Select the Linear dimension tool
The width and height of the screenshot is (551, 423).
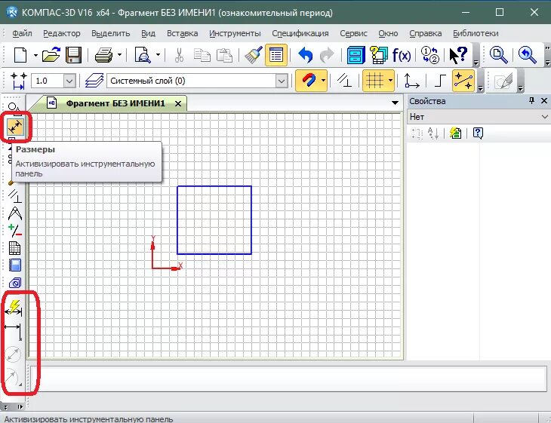click(14, 331)
